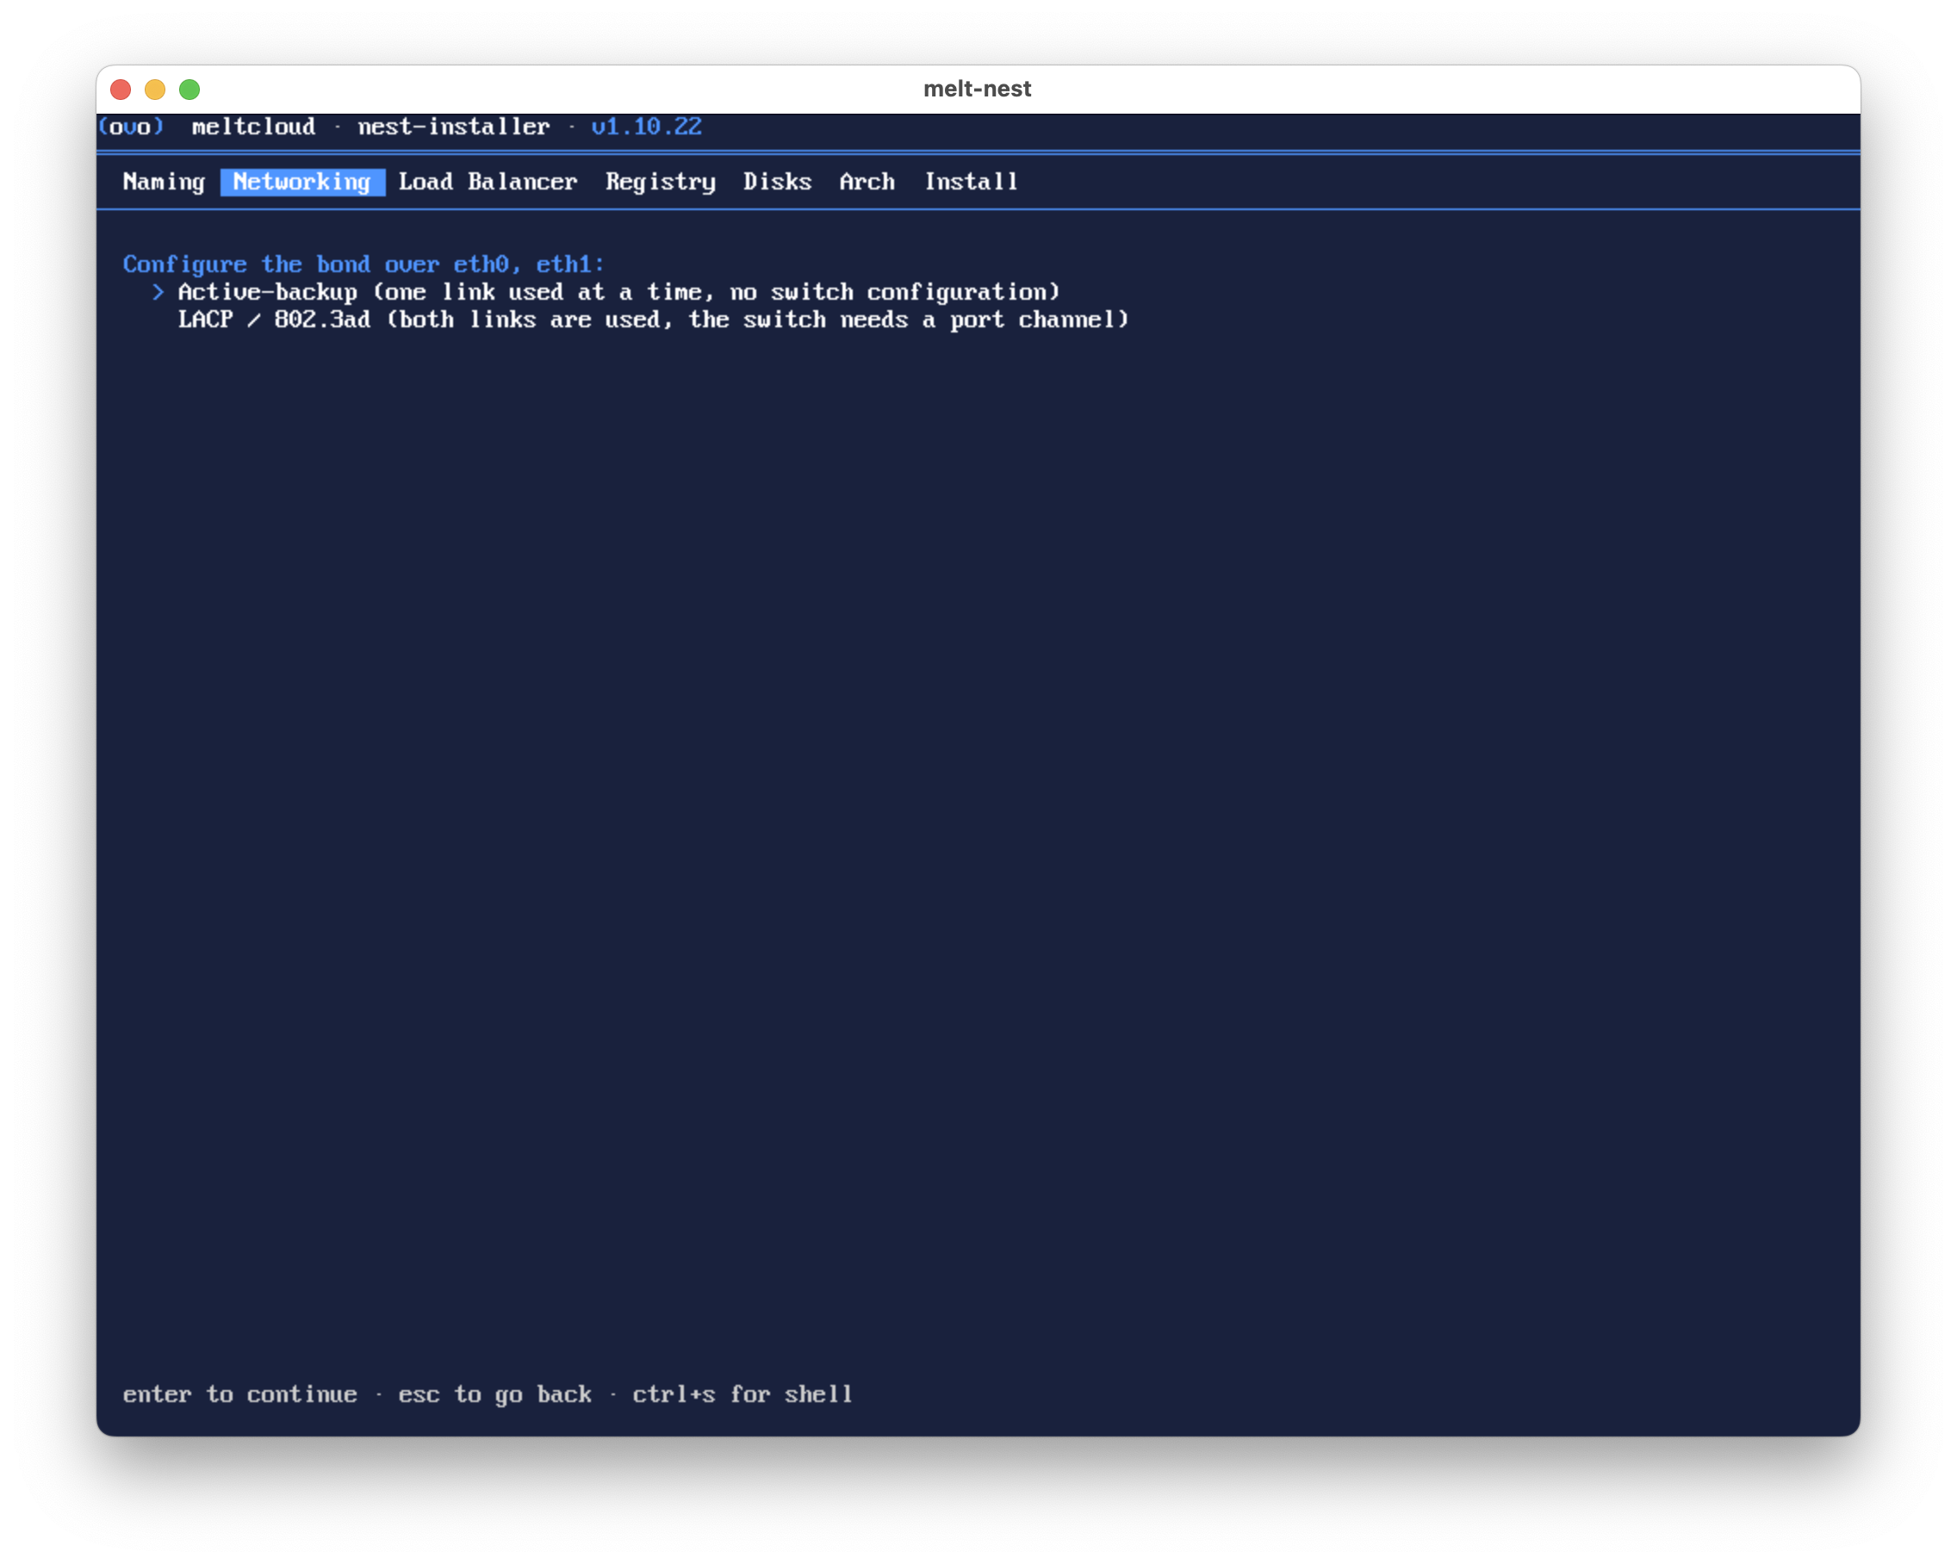This screenshot has height=1564, width=1957.
Task: Click the selection arrow beside Active-backup
Action: (x=158, y=292)
